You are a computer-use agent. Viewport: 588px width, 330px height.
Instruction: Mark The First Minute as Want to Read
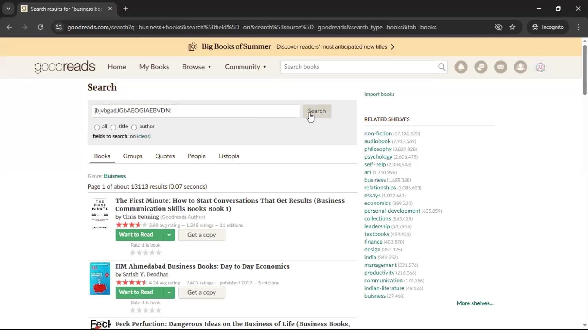click(139, 235)
